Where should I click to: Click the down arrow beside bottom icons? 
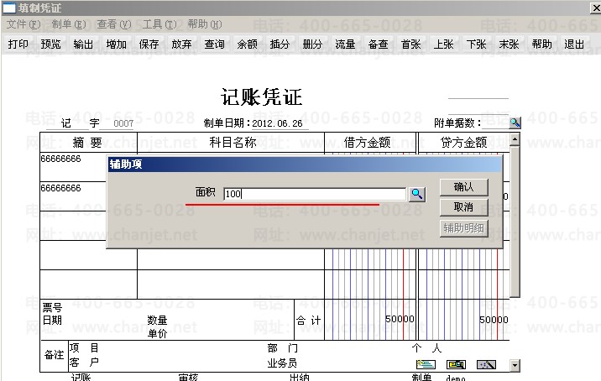[x=515, y=365]
